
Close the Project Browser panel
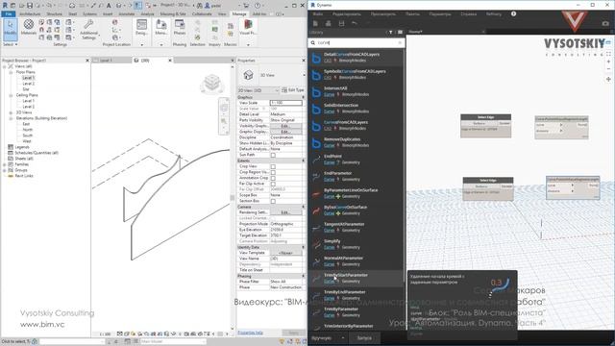[87, 61]
